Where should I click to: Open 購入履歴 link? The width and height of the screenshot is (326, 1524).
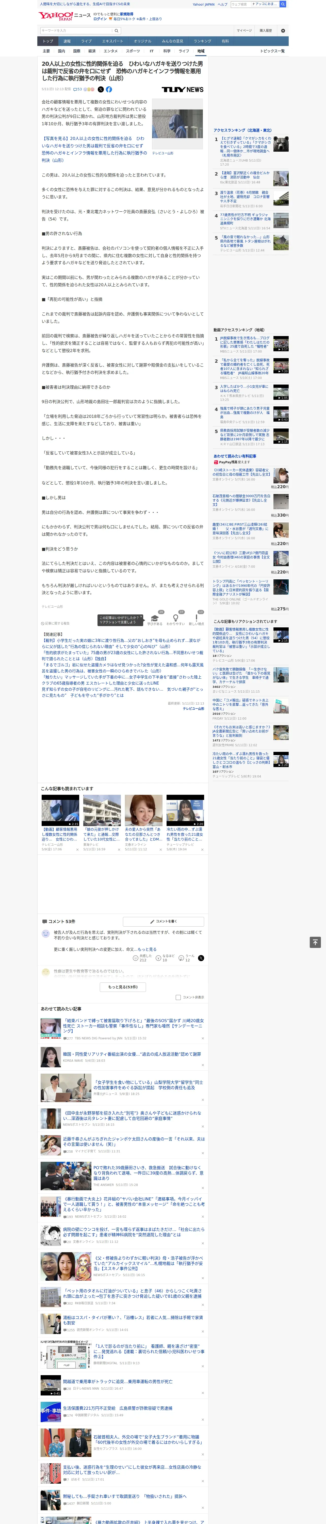[266, 31]
